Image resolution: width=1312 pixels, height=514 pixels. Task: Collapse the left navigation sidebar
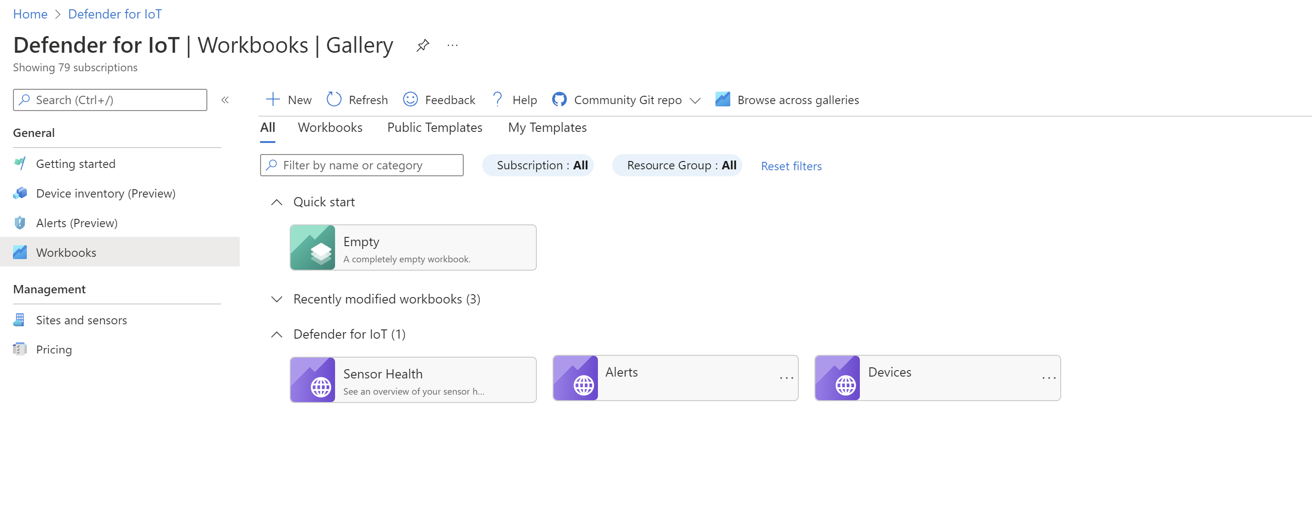(224, 100)
